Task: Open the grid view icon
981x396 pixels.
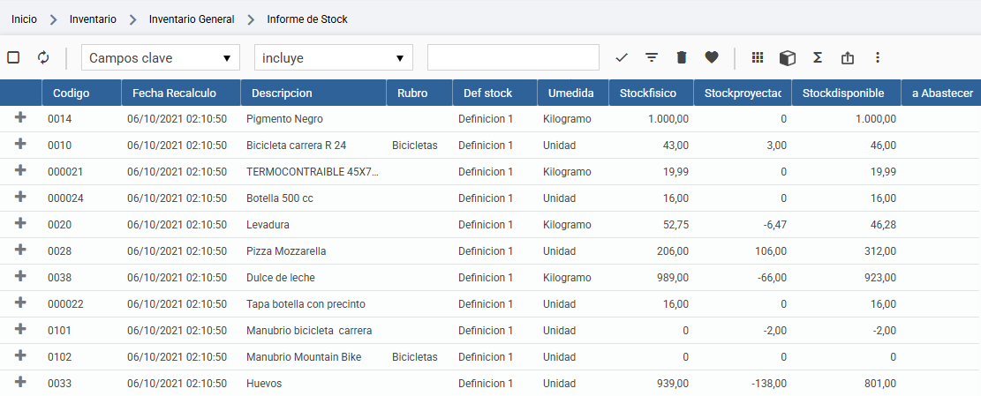Action: [758, 57]
